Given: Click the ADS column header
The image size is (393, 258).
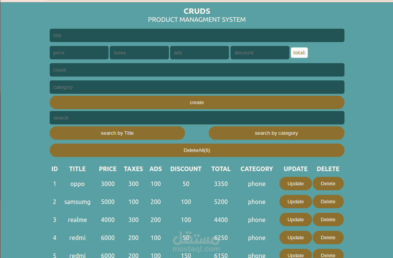Looking at the screenshot, I should pos(156,169).
